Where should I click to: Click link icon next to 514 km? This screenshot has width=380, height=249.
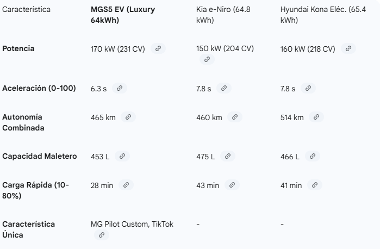[316, 117]
